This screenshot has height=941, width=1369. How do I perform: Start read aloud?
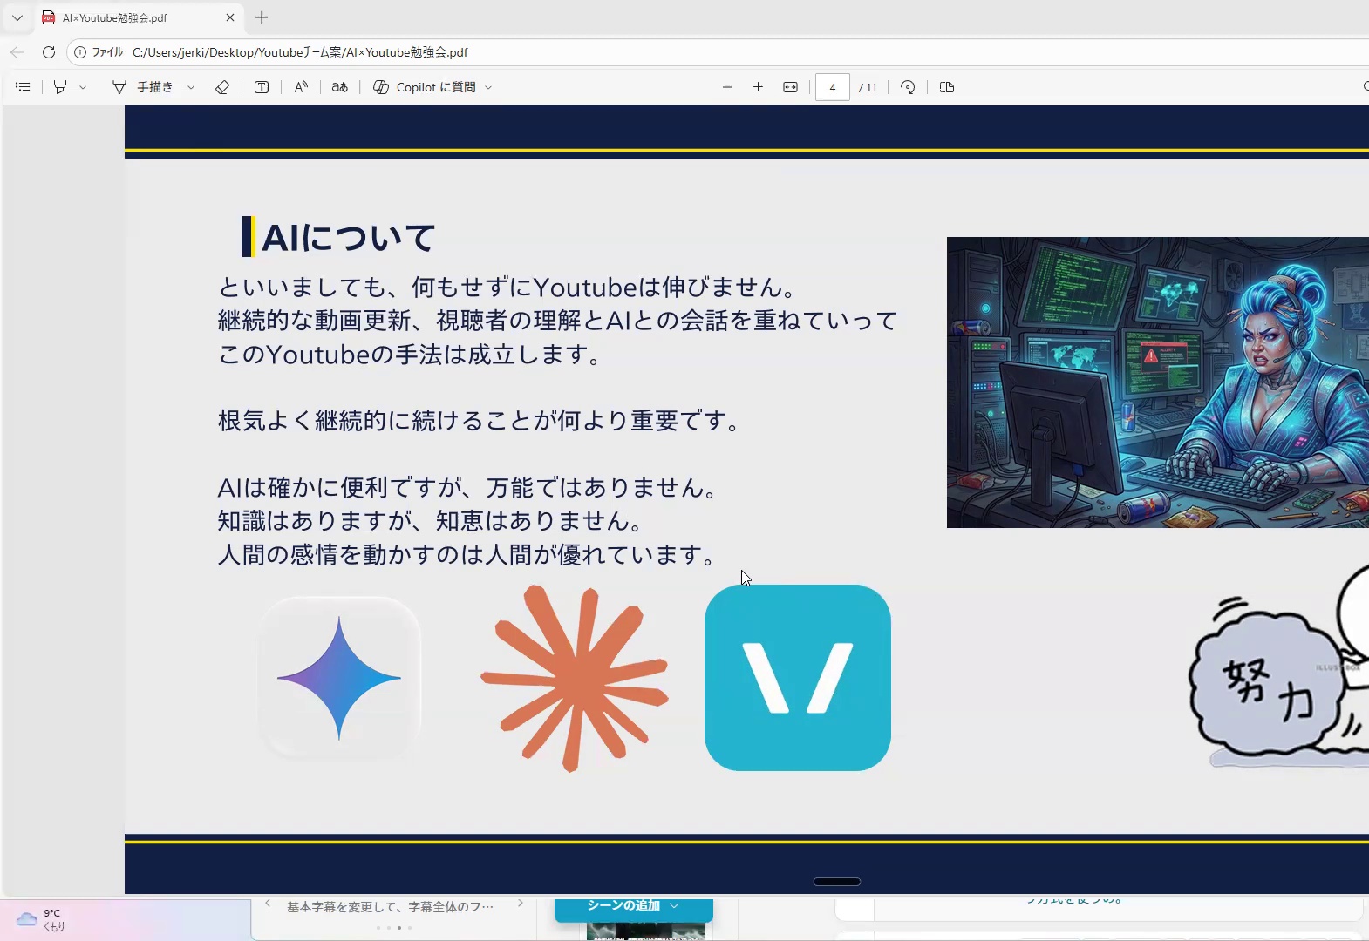click(x=301, y=87)
